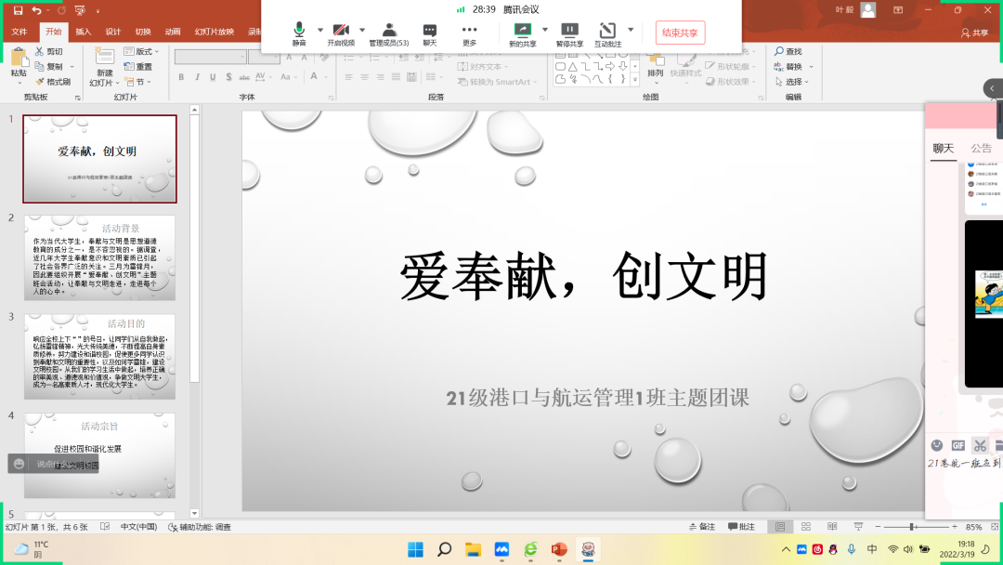The width and height of the screenshot is (1003, 565).
Task: Open the scissors screenshot tool in chat
Action: (x=979, y=445)
